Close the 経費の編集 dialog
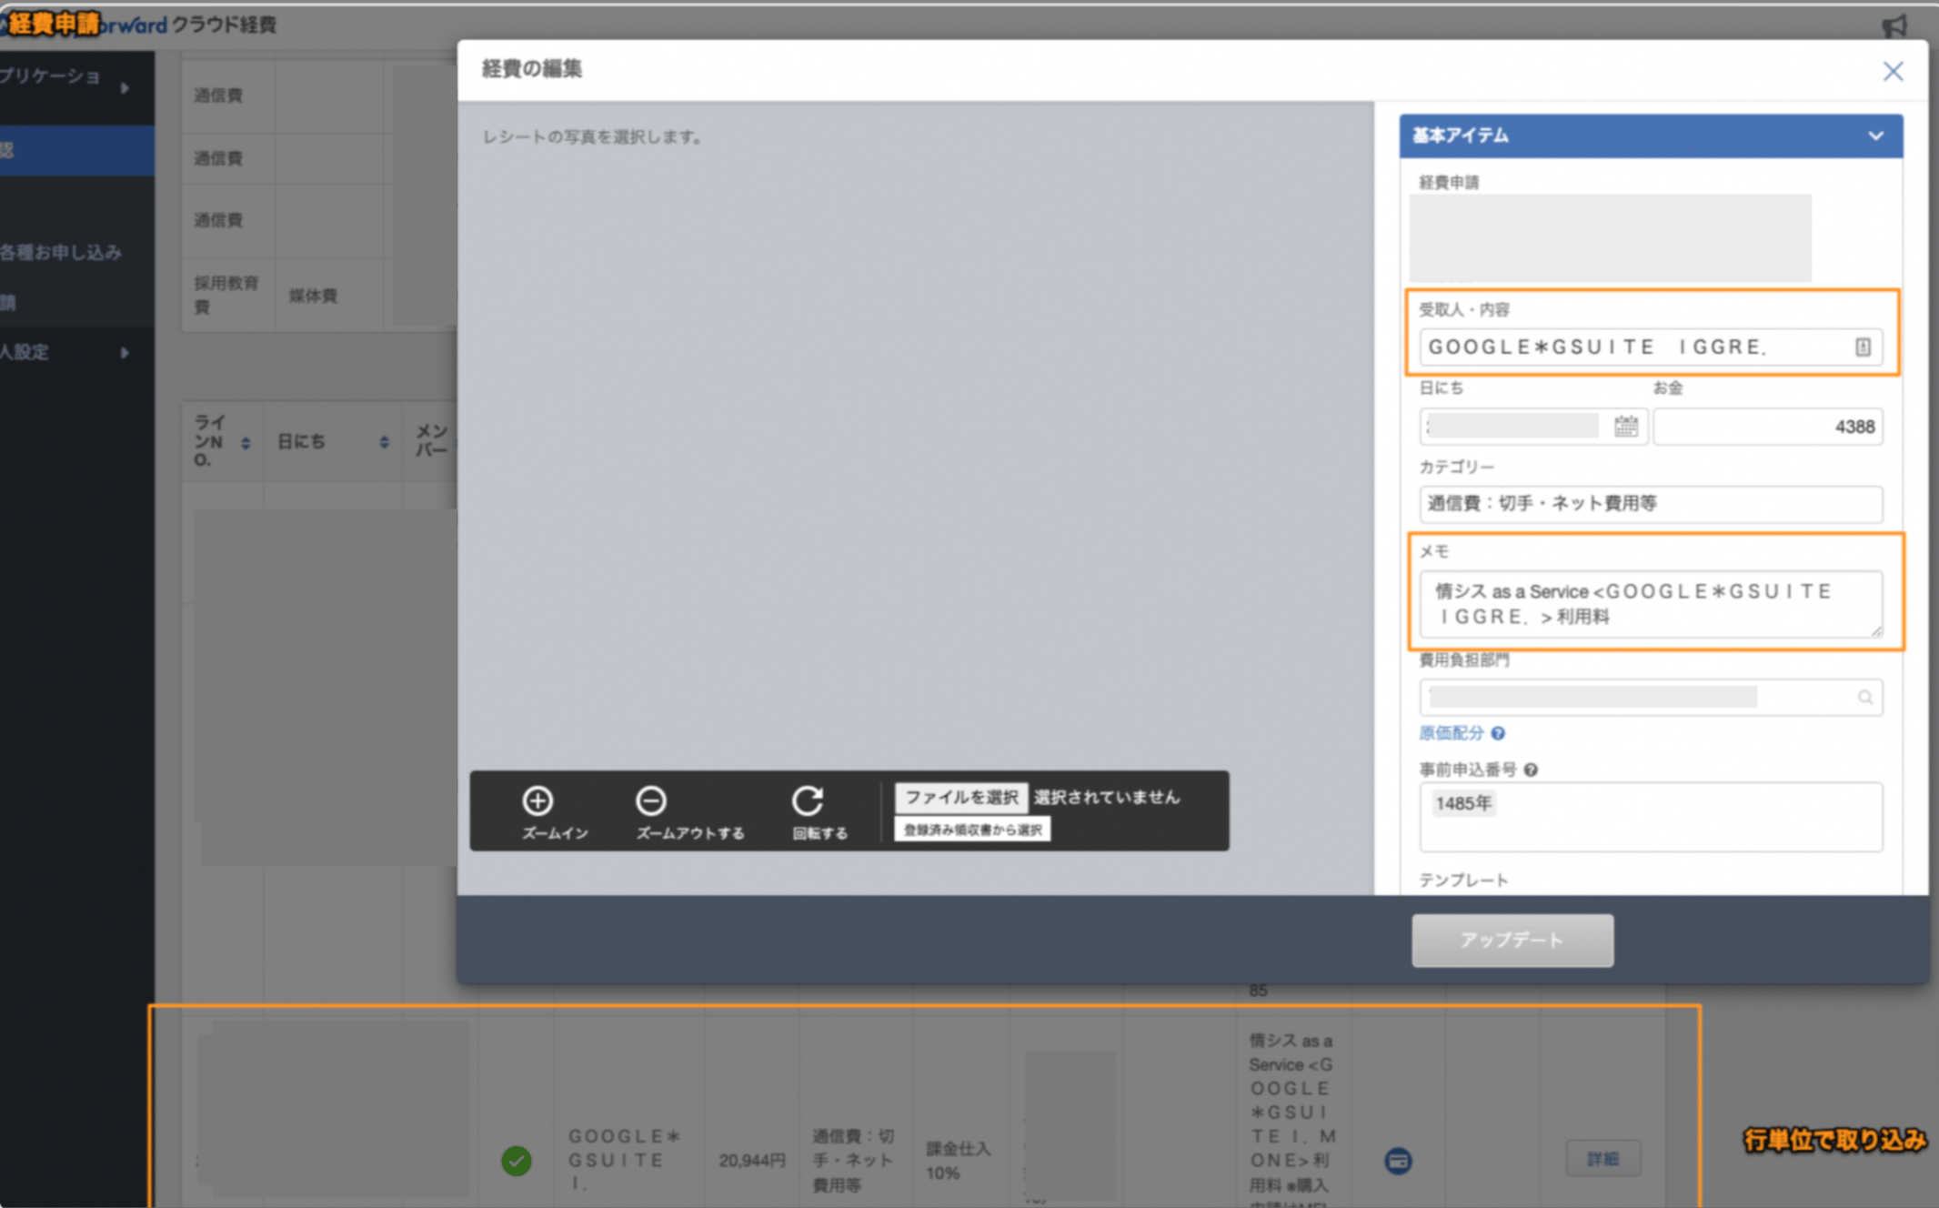The image size is (1939, 1208). (1893, 71)
